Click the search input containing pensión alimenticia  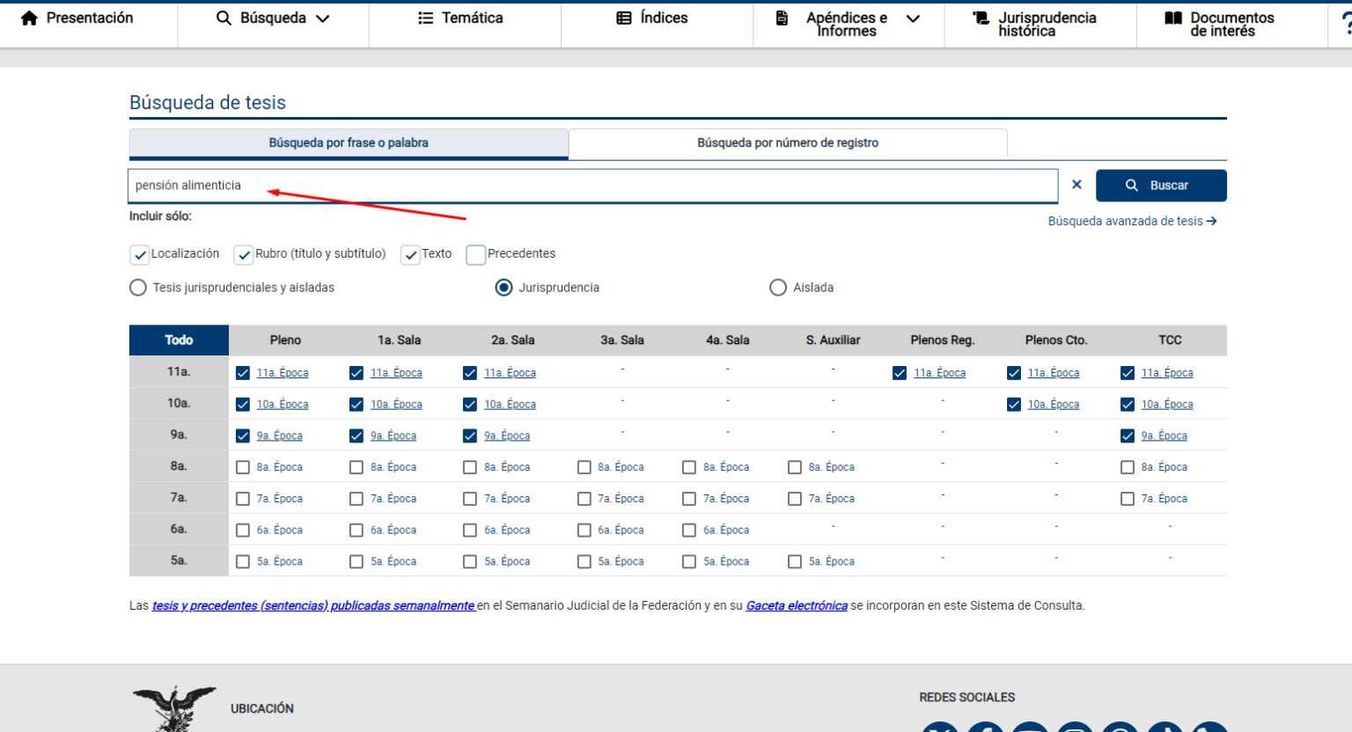[x=592, y=186]
